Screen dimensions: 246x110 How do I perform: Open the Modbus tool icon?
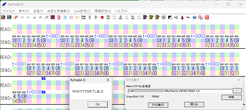pos(83,17)
